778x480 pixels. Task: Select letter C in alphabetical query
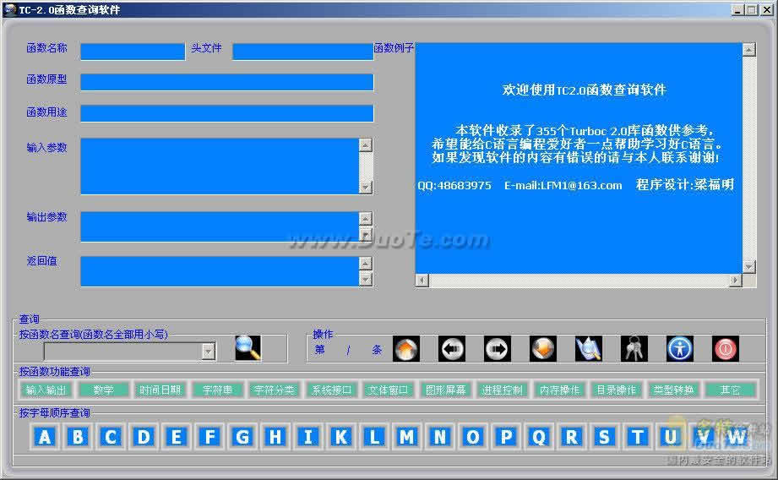[x=111, y=437]
